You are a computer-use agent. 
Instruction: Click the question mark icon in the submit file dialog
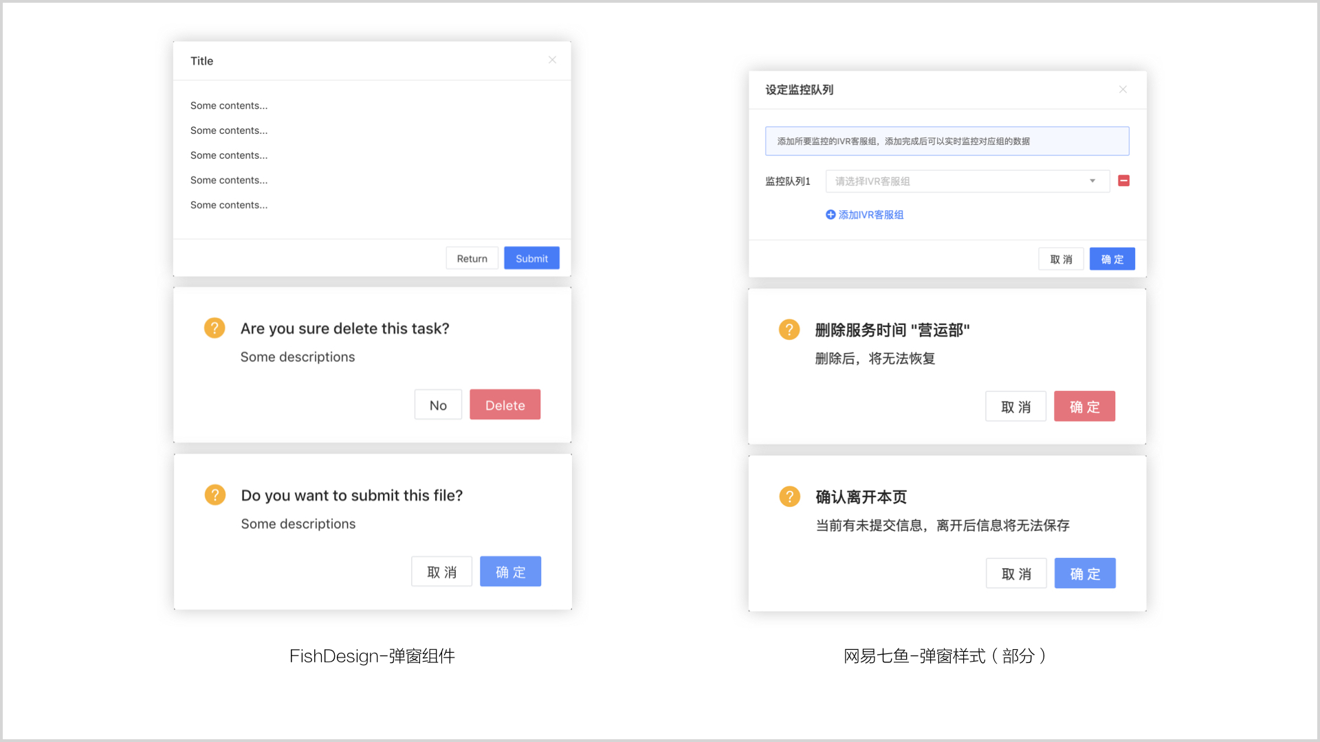coord(214,495)
